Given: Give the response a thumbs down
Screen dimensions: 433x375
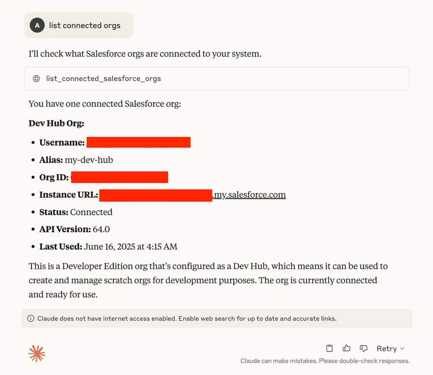Looking at the screenshot, I should [x=363, y=348].
